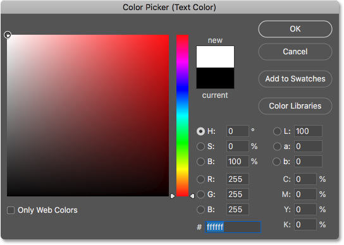The height and width of the screenshot is (245, 344).
Task: Click the R value field
Action: coord(238,179)
